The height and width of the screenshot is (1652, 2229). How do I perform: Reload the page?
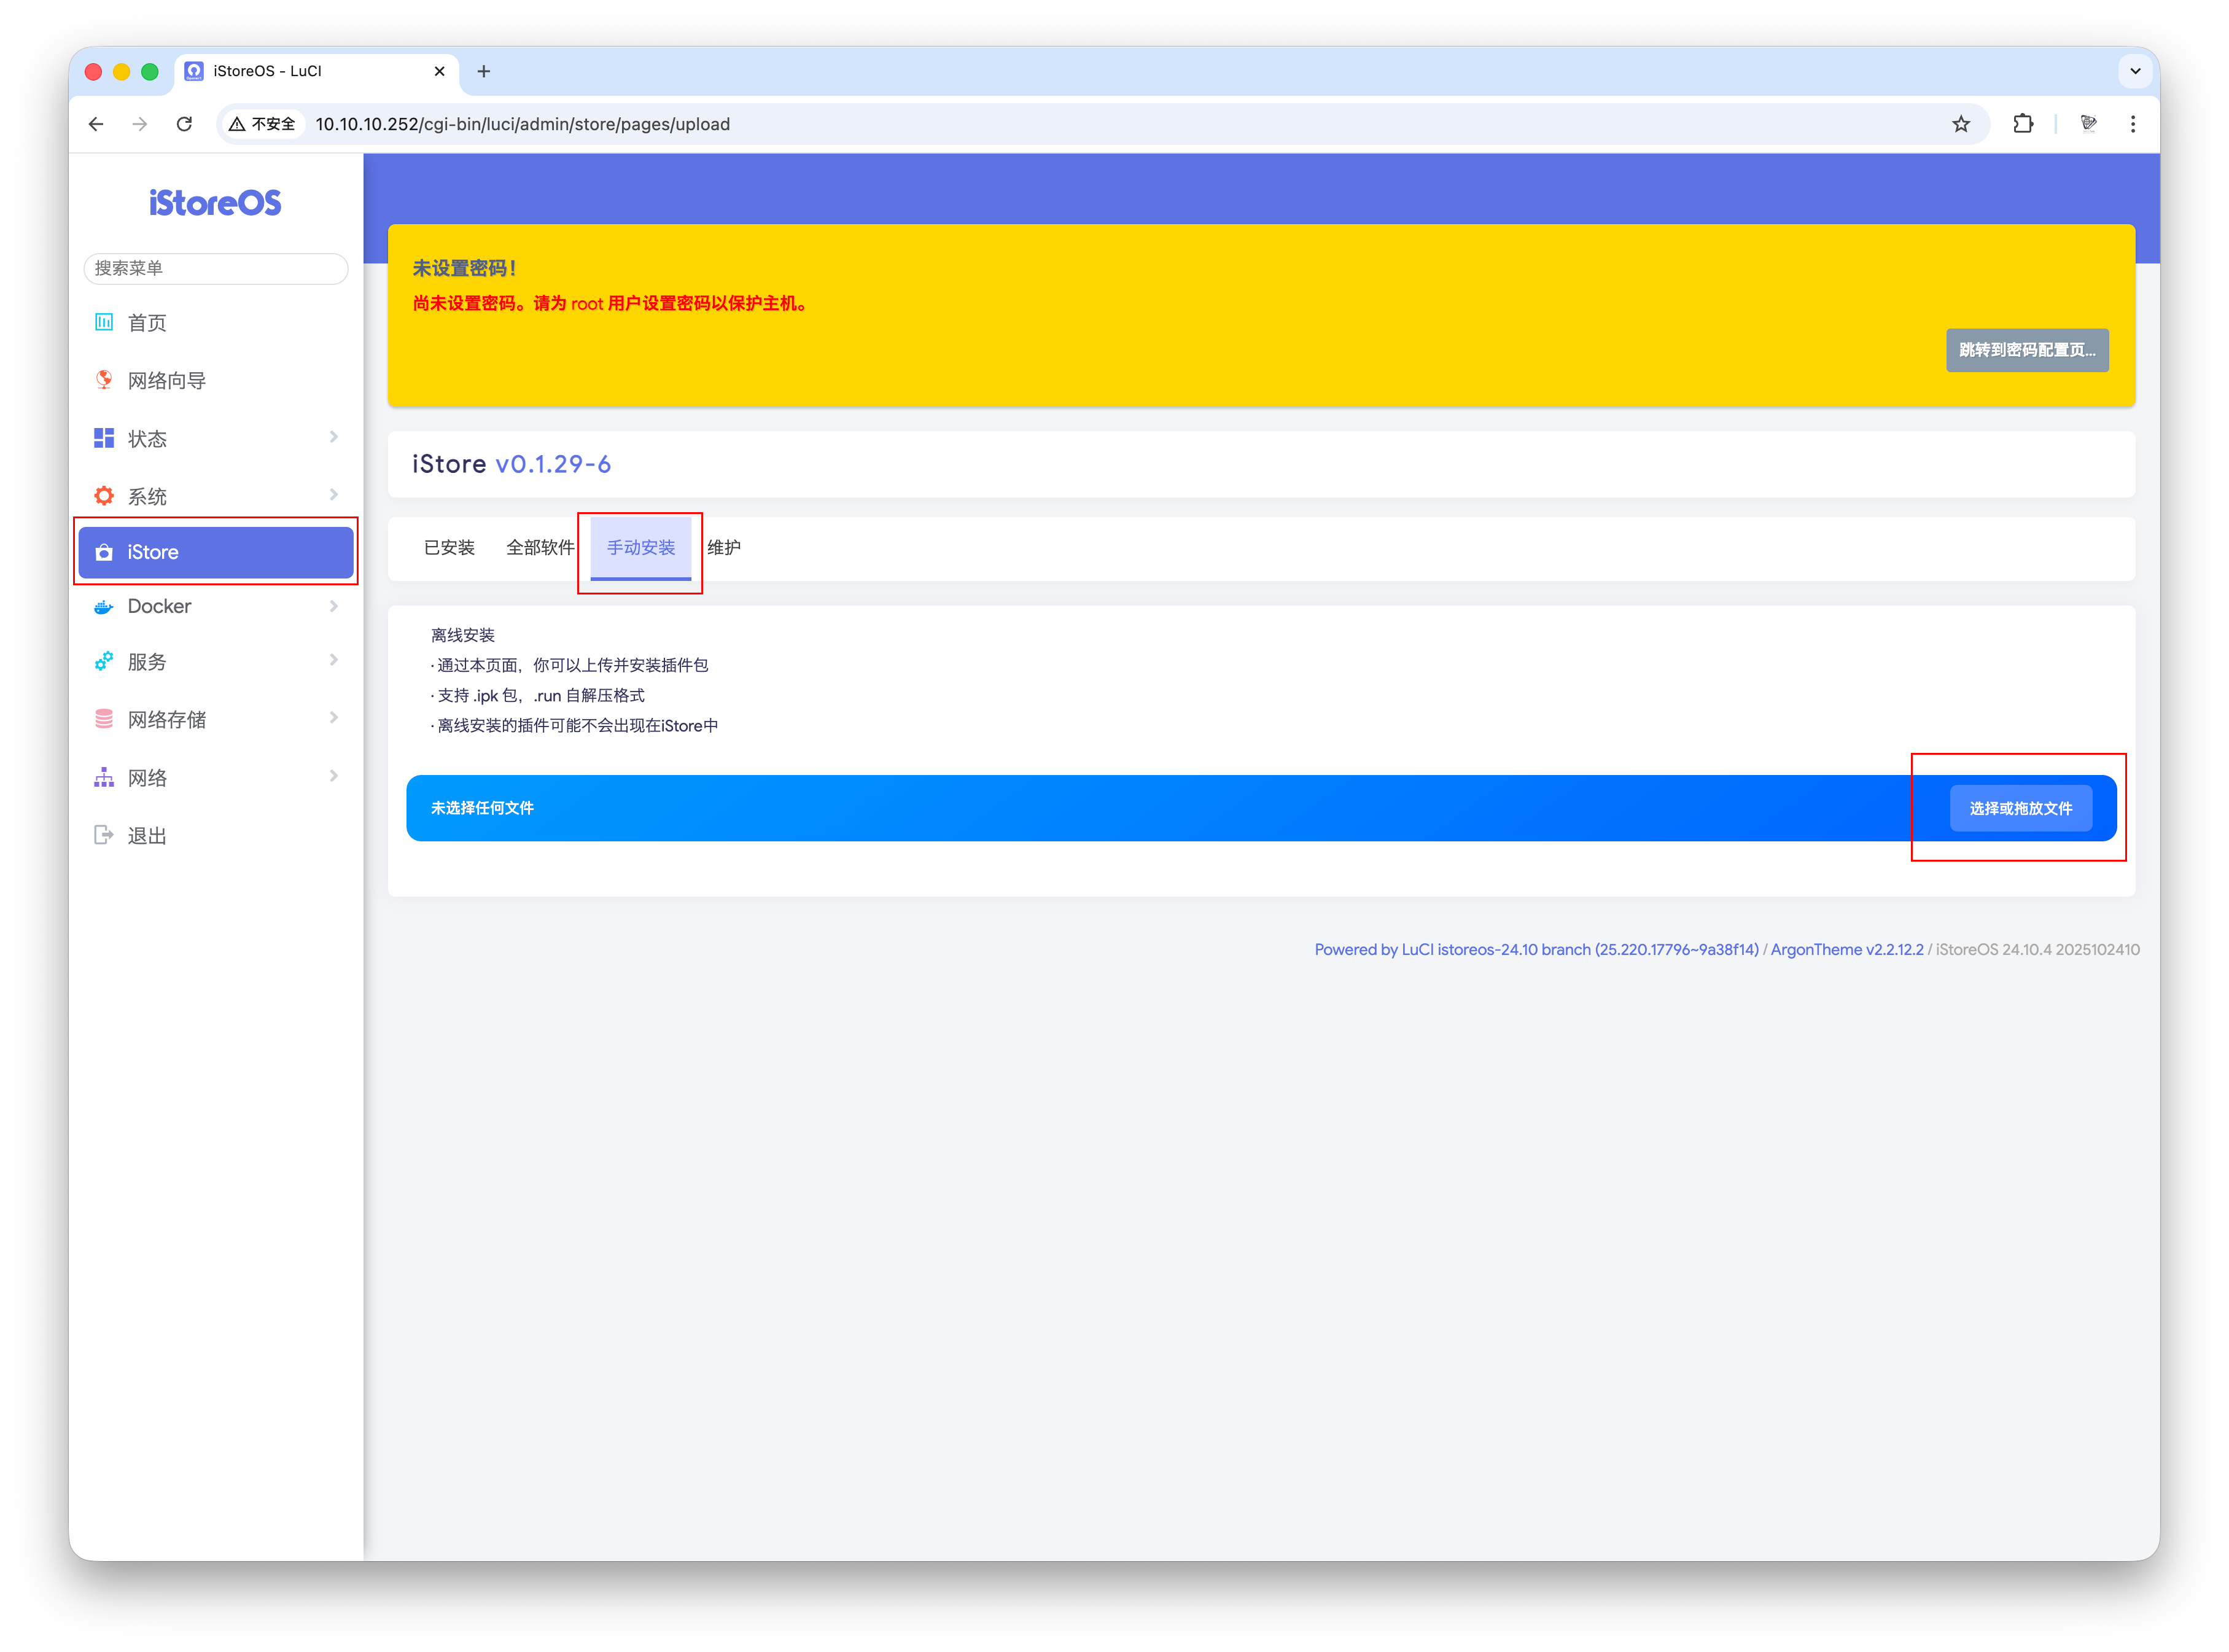184,124
